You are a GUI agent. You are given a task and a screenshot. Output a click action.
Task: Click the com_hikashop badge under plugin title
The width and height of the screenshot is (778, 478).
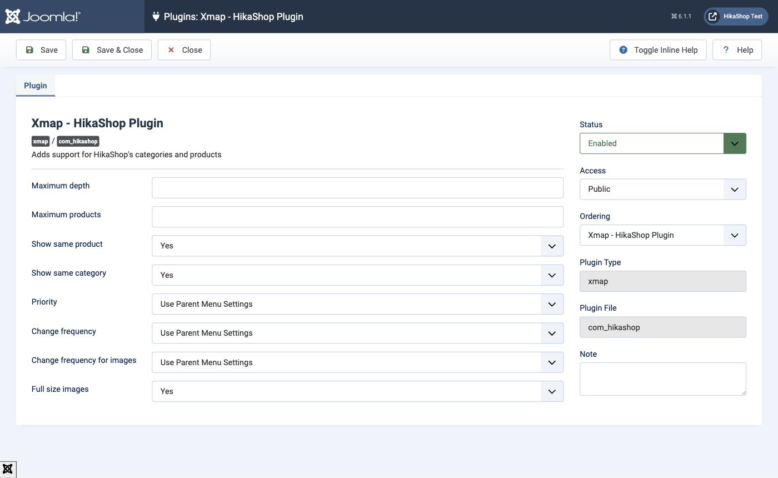click(78, 141)
